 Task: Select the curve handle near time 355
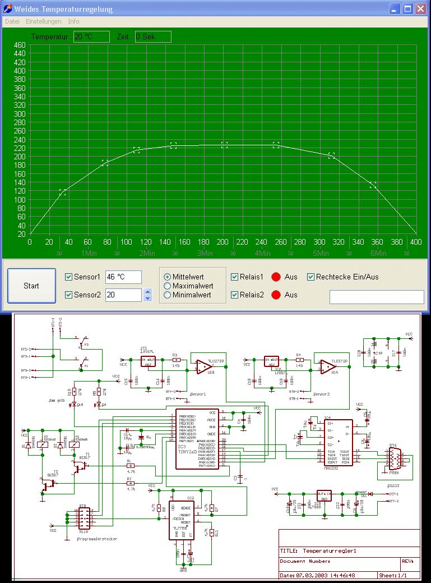[x=373, y=185]
